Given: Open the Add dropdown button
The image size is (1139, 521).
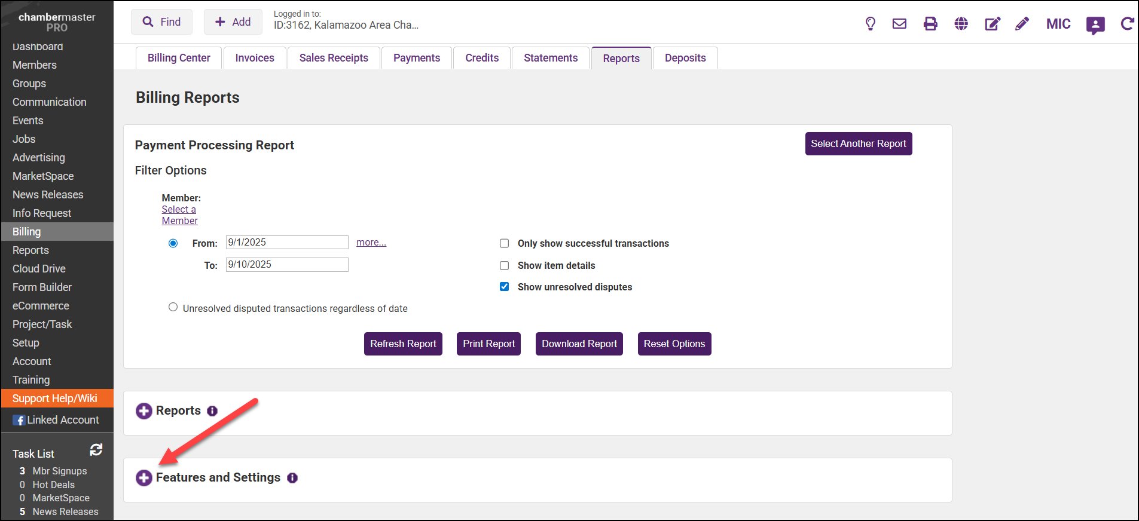Looking at the screenshot, I should pyautogui.click(x=233, y=22).
